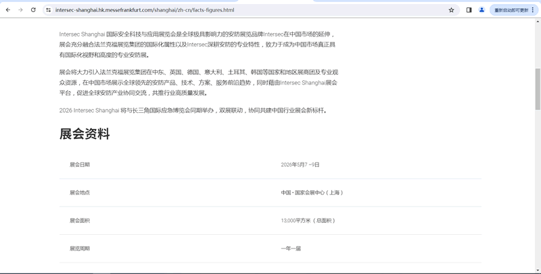
Task: Click the vertical scrollbar thumb
Action: (538, 88)
